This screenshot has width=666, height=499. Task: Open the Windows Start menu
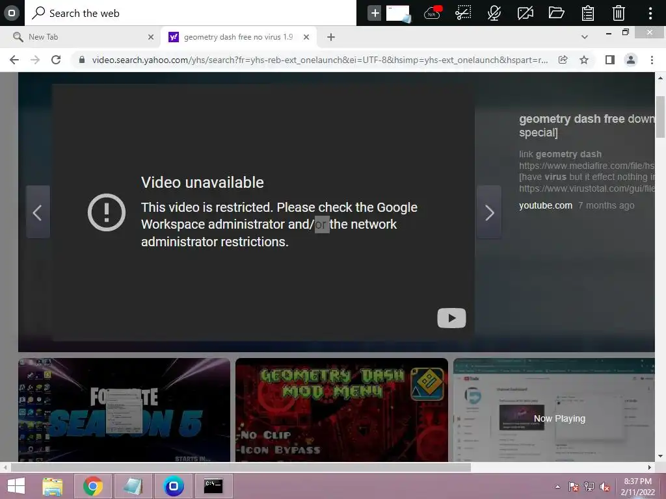(x=16, y=486)
